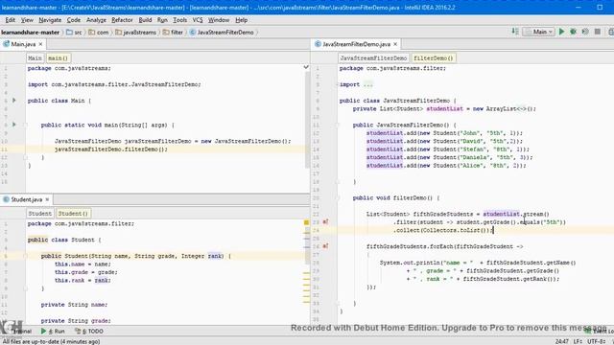The width and height of the screenshot is (614, 345).
Task: Open the Tools menu
Action: pos(179,20)
